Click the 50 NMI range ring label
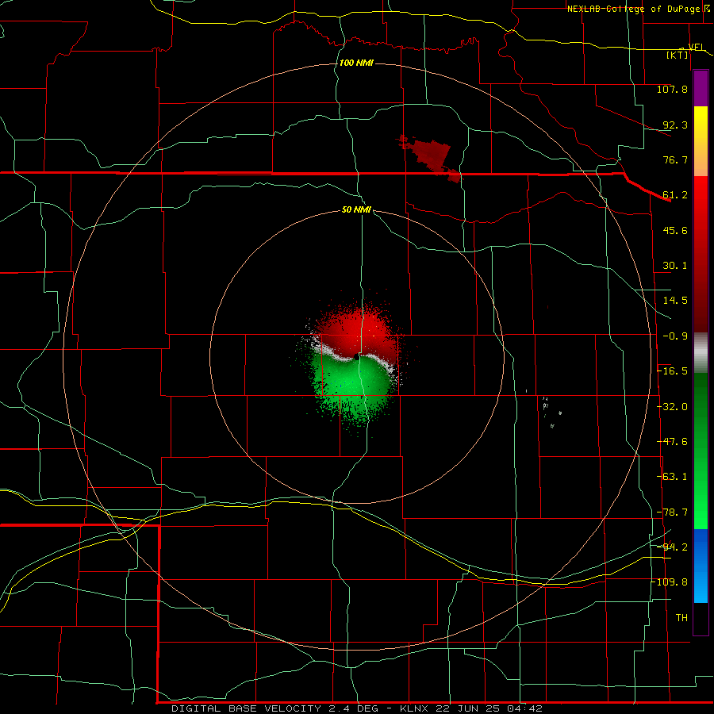This screenshot has height=714, width=714. click(x=356, y=209)
